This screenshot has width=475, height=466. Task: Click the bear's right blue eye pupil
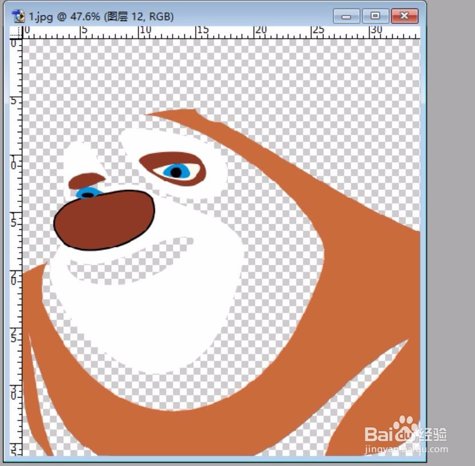[x=176, y=172]
